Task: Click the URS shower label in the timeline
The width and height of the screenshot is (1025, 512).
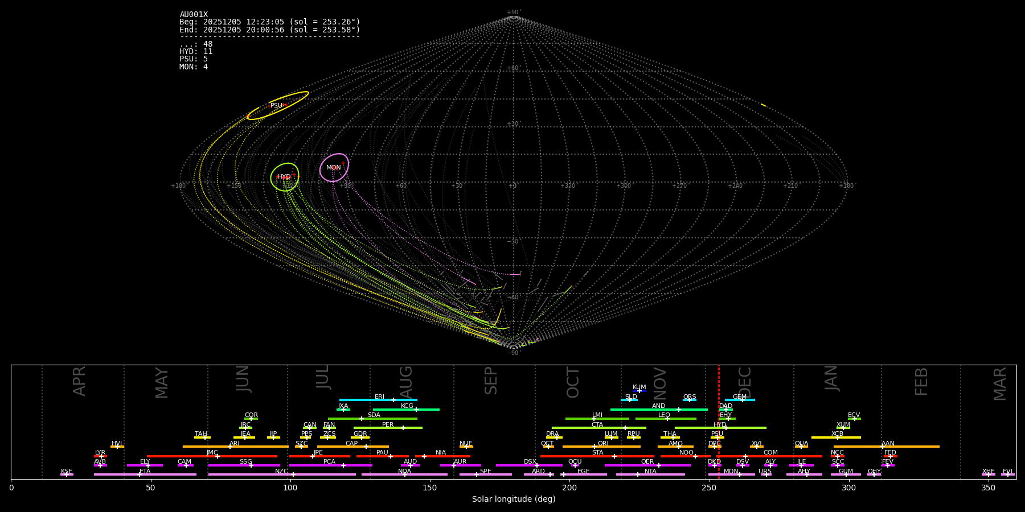Action: [x=765, y=472]
